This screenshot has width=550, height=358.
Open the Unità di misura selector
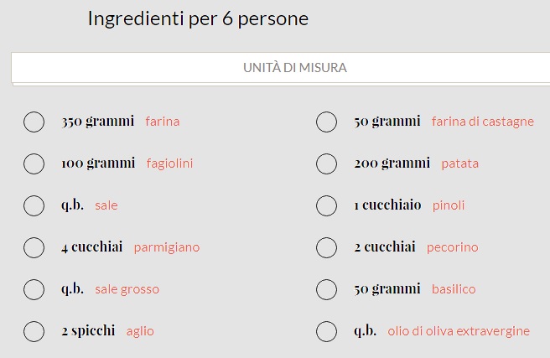click(281, 68)
